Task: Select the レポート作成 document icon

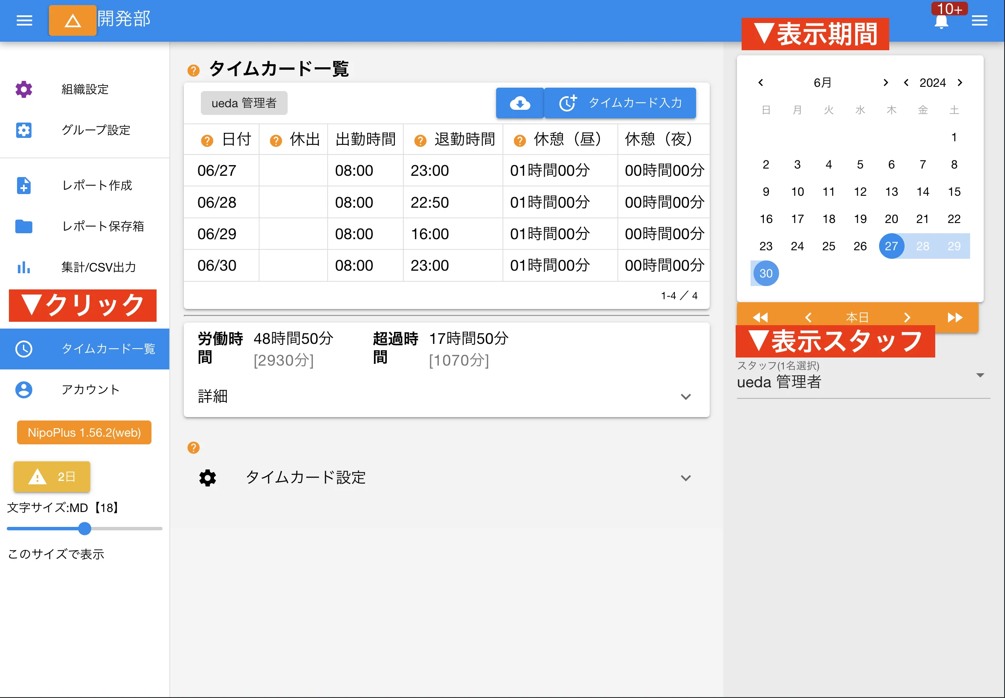Action: [23, 186]
